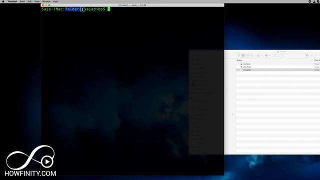This screenshot has height=180, width=320.
Task: Open the Window menu
Action: [46, 1]
